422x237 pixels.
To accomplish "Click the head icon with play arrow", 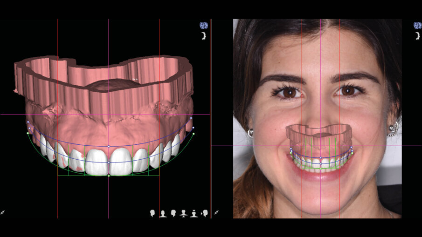I will pos(204,213).
